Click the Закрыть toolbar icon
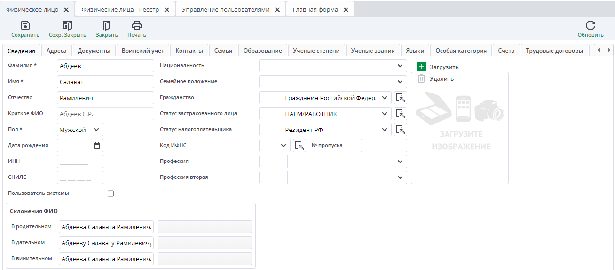This screenshot has height=270, width=615. pyautogui.click(x=107, y=26)
